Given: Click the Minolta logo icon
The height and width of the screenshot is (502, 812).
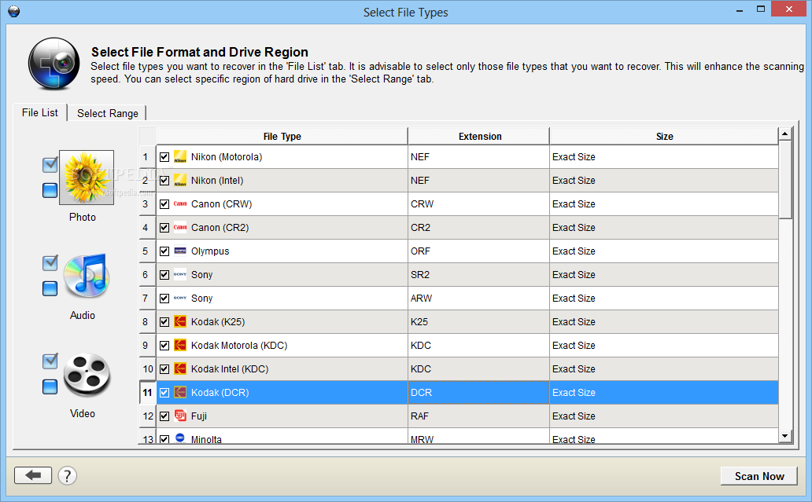Looking at the screenshot, I should (x=179, y=438).
